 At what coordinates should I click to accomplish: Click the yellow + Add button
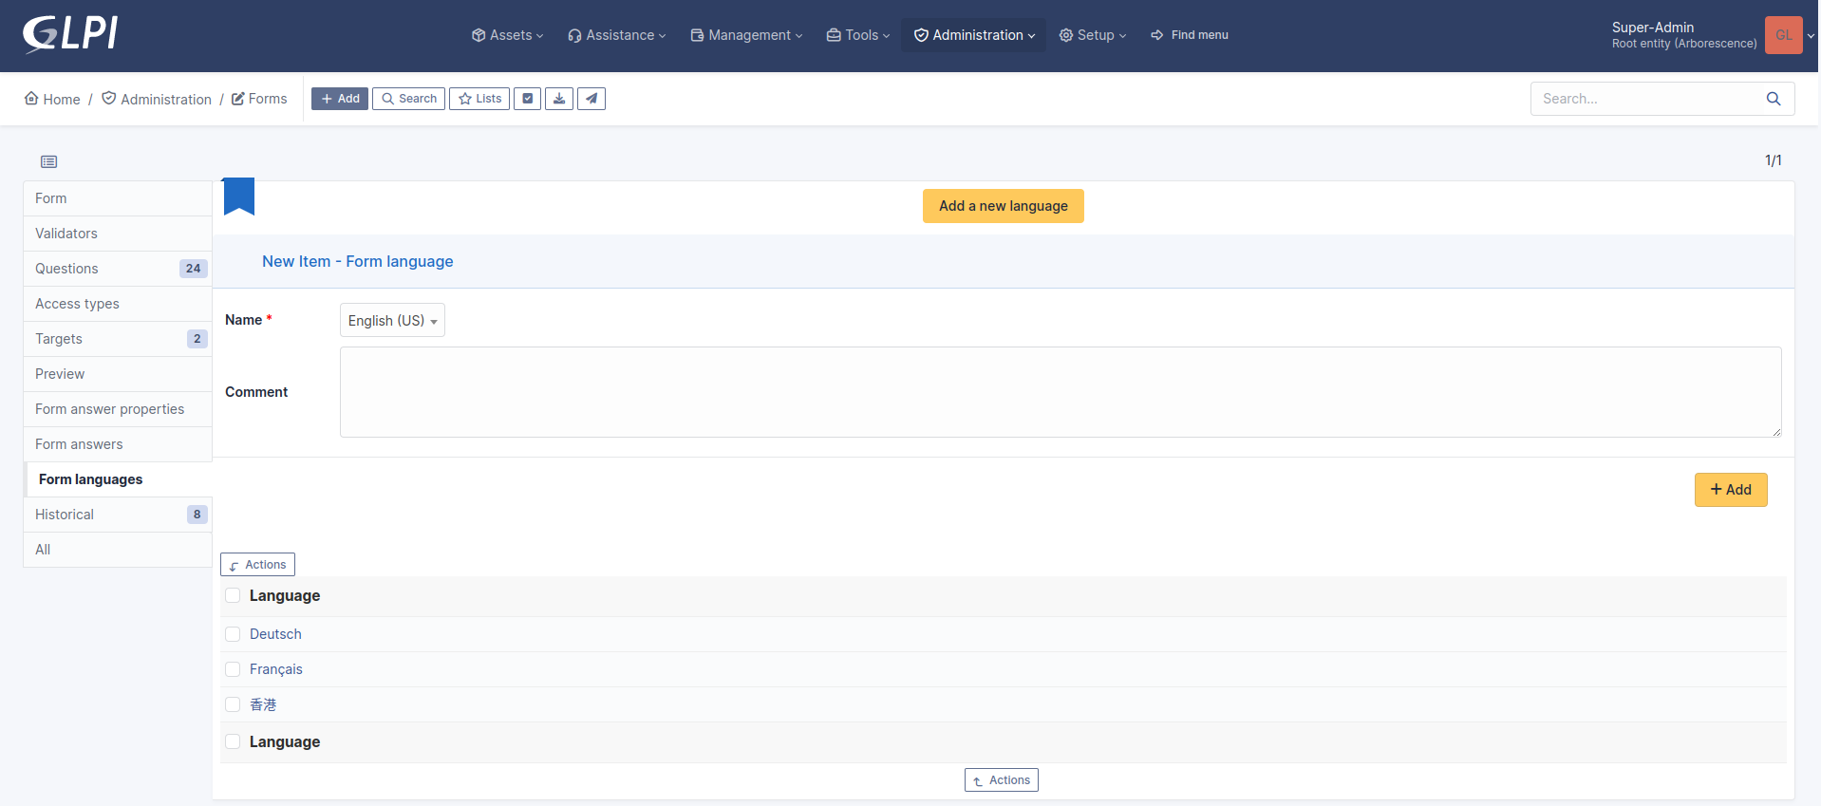1730,490
